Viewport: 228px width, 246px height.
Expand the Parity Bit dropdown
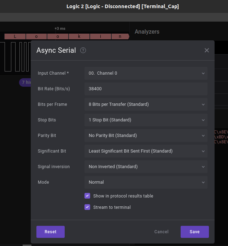click(146, 136)
